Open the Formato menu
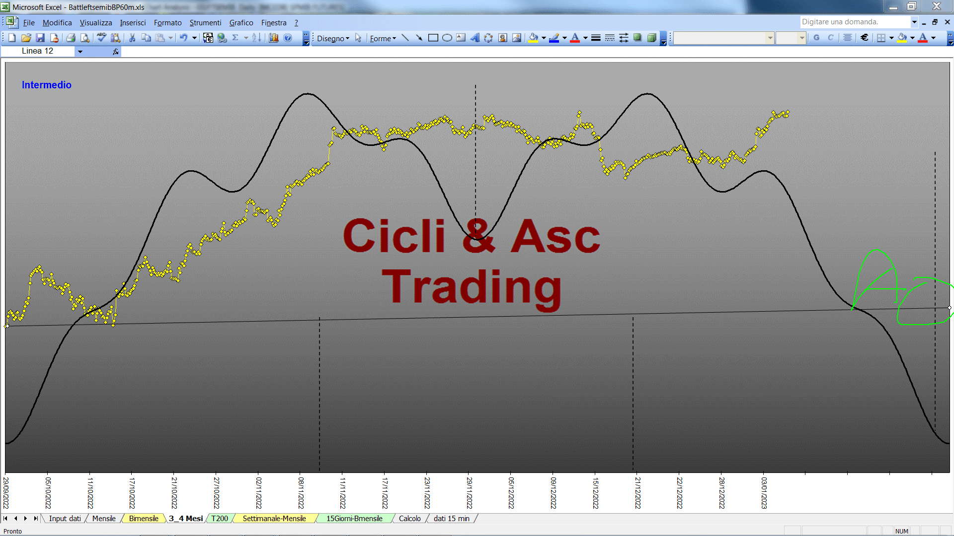Viewport: 954px width, 536px height. tap(167, 22)
